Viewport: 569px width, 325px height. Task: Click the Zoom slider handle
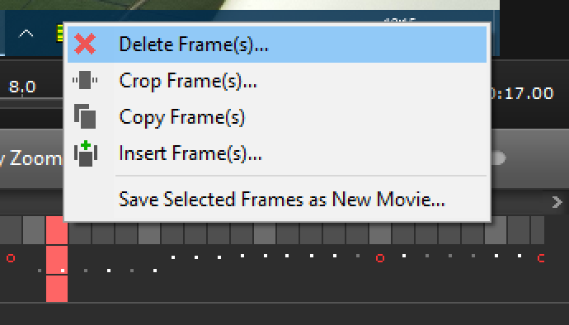point(498,158)
